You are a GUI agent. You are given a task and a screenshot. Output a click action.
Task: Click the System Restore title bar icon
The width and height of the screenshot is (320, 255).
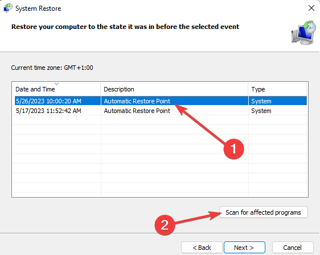point(8,8)
